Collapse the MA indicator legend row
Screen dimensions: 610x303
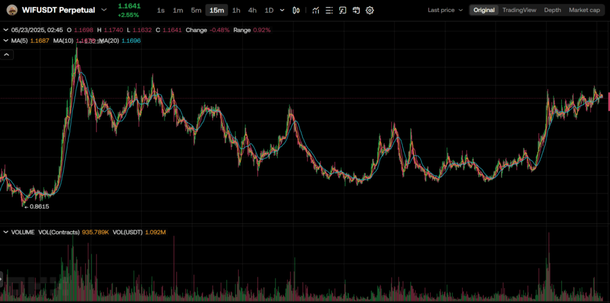(6, 40)
